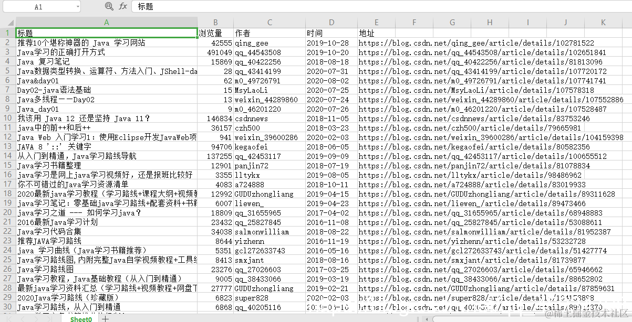Jump to last sheet with rightmost navigation arrow
The width and height of the screenshot is (632, 322).
[x=50, y=318]
